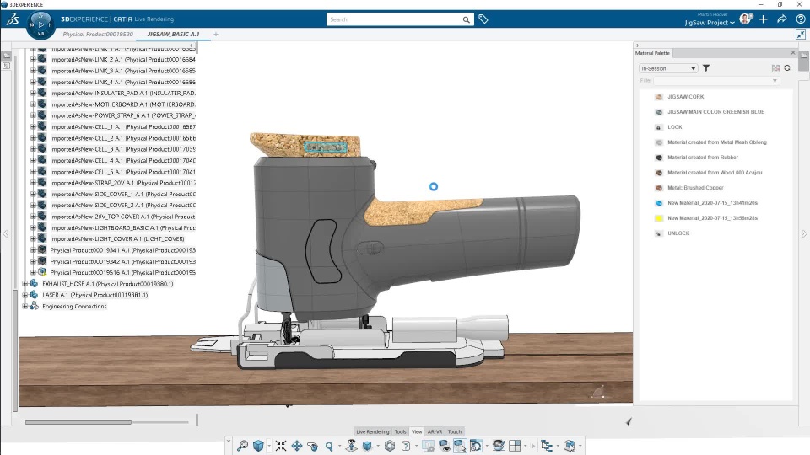Open the help question mark icon
Screen dimensions: 810x455
click(x=800, y=19)
